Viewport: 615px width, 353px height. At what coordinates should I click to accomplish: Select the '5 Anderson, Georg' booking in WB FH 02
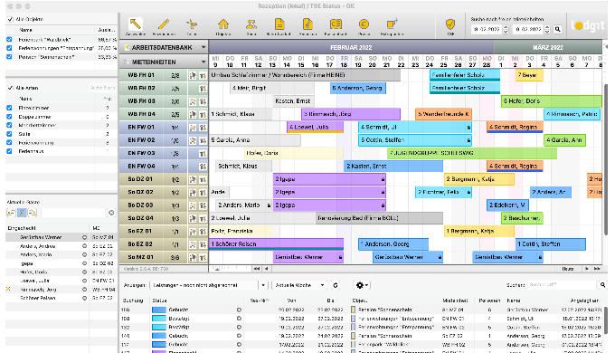[358, 88]
